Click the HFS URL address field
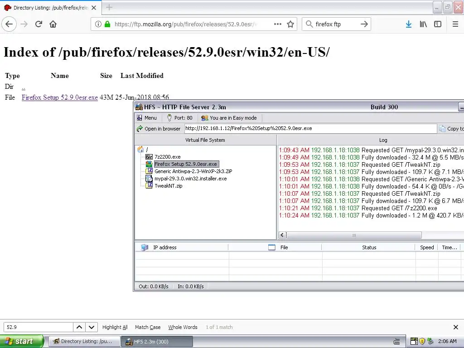The image size is (464, 348). pos(311,128)
